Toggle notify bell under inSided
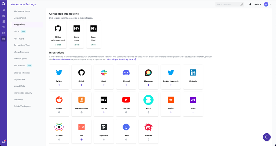This screenshot has height=146, width=276. 59,139
